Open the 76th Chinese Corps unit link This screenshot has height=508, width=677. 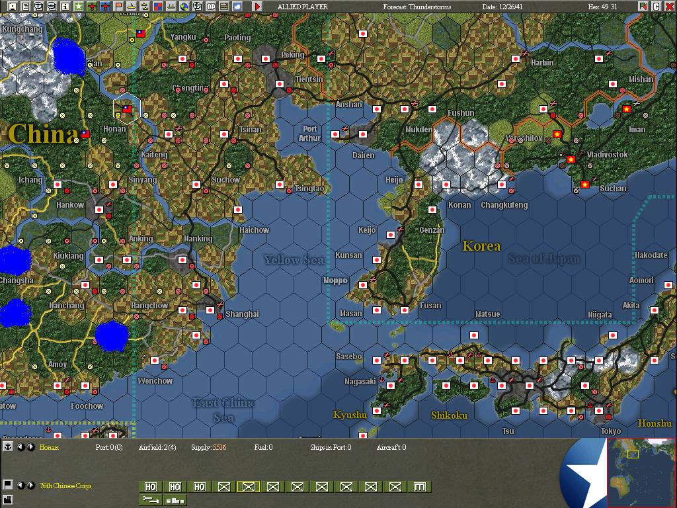[65, 486]
